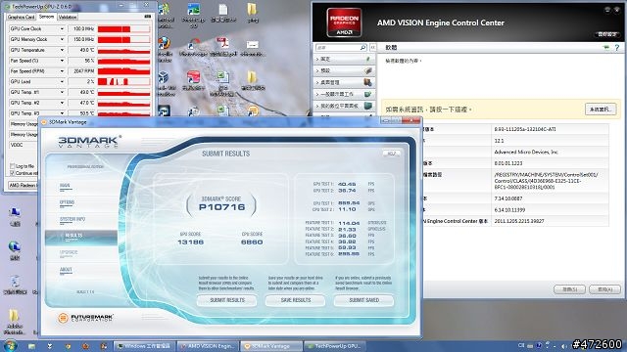Open the GPU Temp. #1 sensor dropdown
Image resolution: width=627 pixels, height=352 pixels.
click(62, 92)
